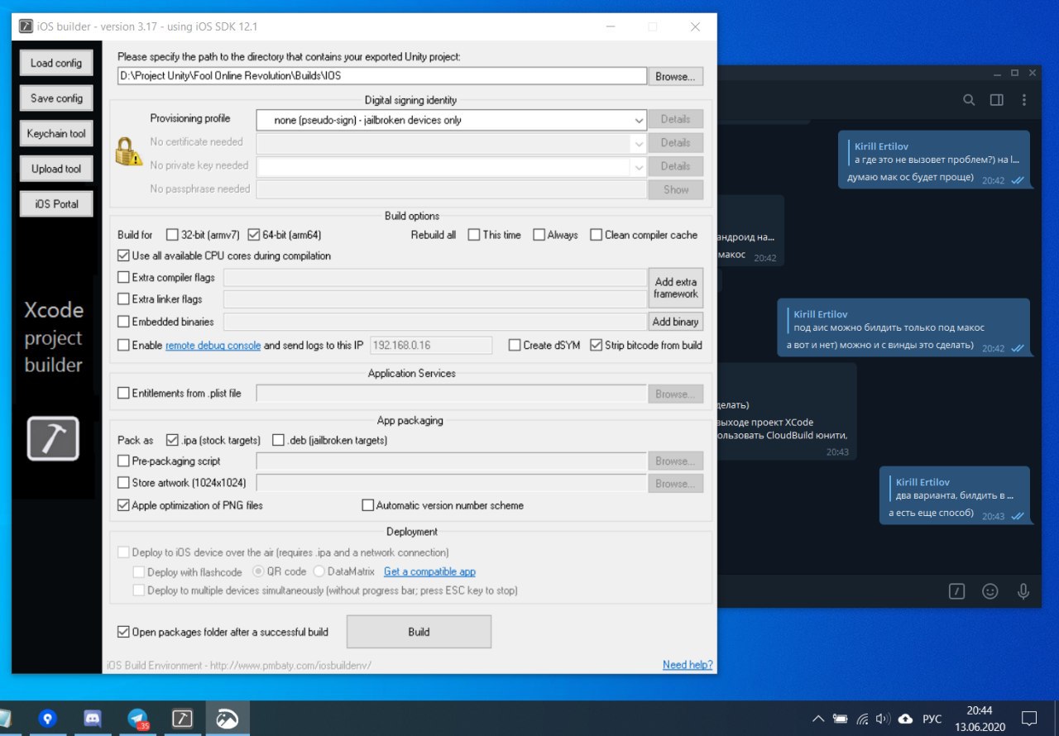This screenshot has height=736, width=1059.
Task: Open Telegram three-dot options menu
Action: point(1024,100)
